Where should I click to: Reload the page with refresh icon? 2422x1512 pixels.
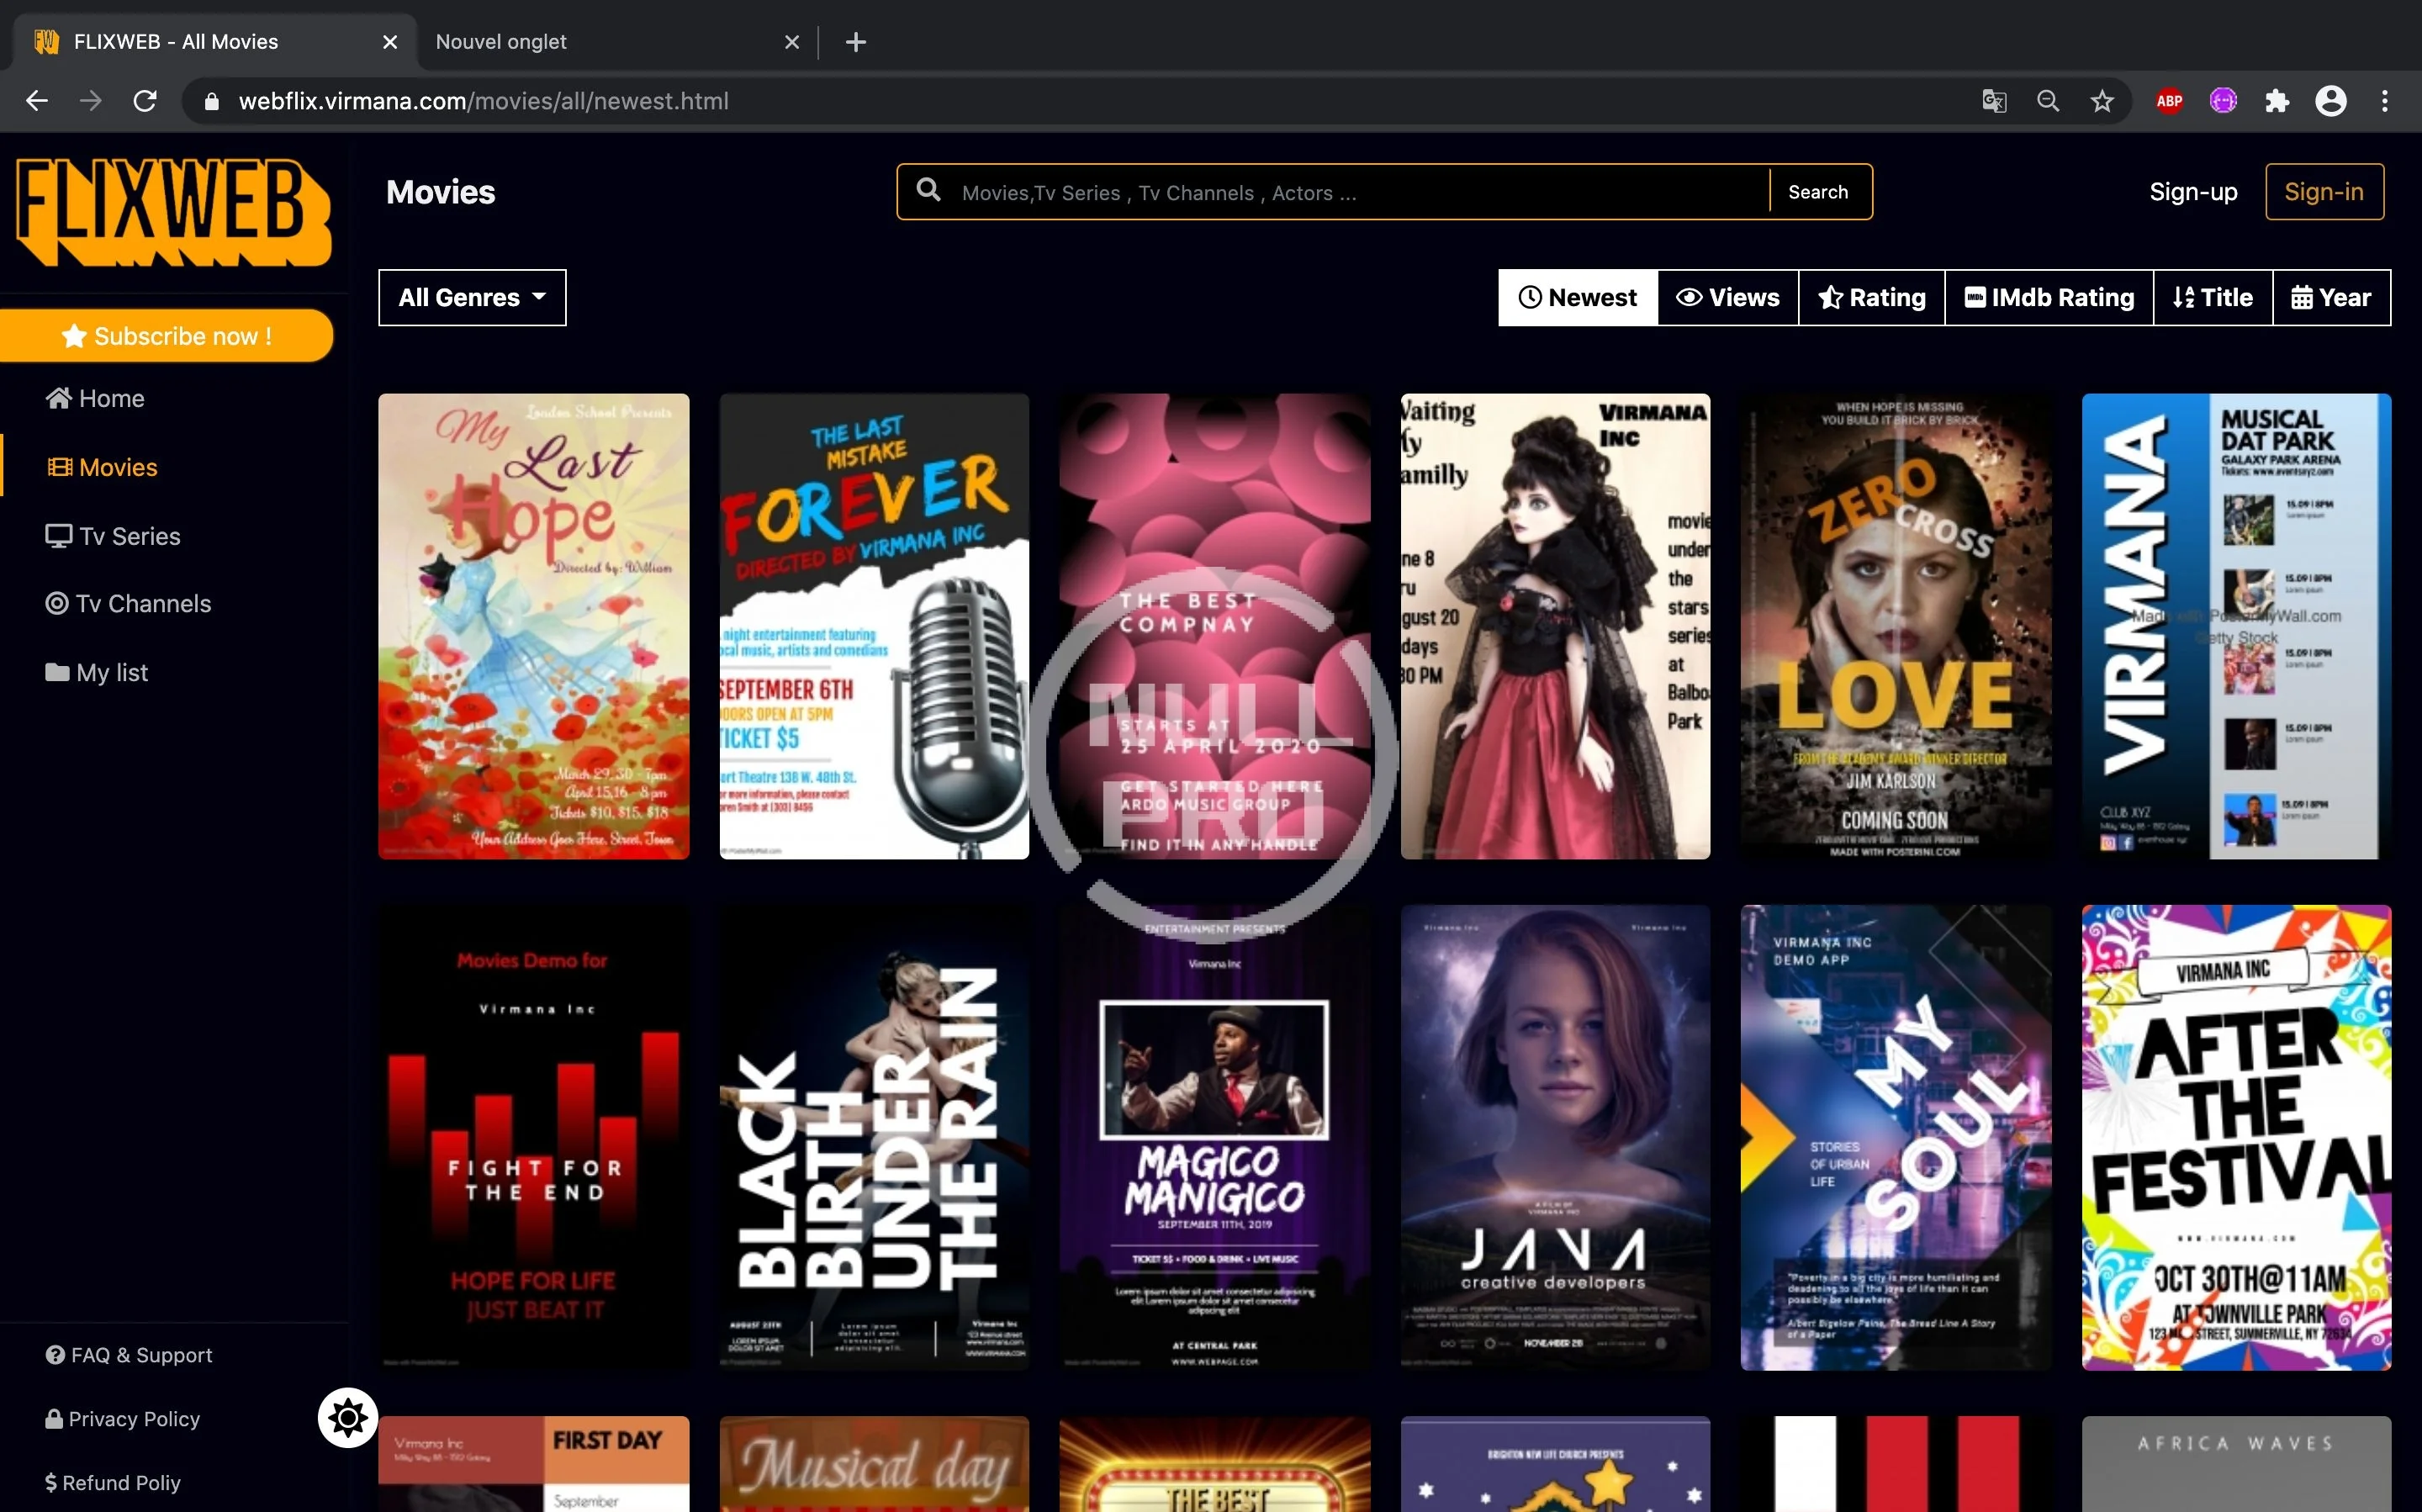(x=145, y=101)
